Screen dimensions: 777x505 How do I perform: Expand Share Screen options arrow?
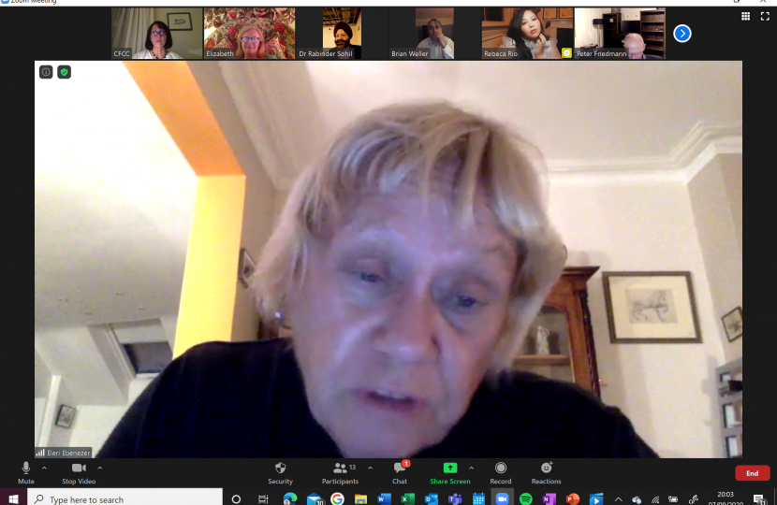(471, 468)
